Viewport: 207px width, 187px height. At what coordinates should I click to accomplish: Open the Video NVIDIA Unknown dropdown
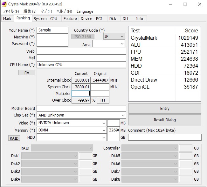[x=72, y=123]
